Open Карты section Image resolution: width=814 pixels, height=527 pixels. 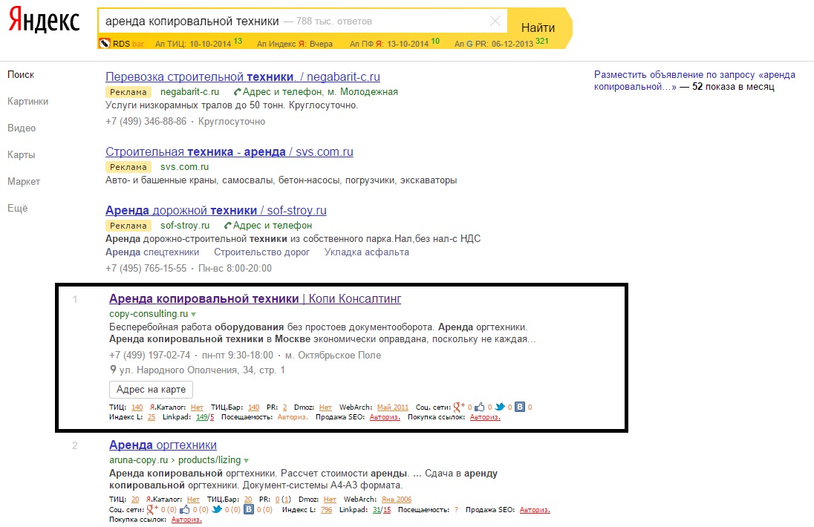coord(22,154)
